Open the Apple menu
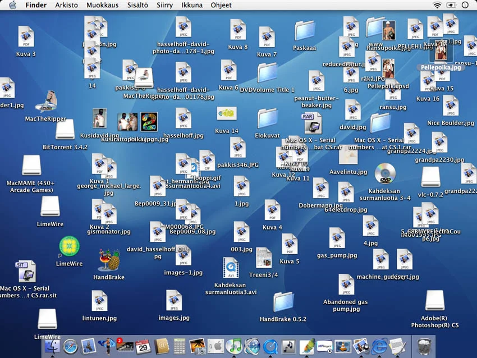This screenshot has height=358, width=477. pyautogui.click(x=13, y=5)
